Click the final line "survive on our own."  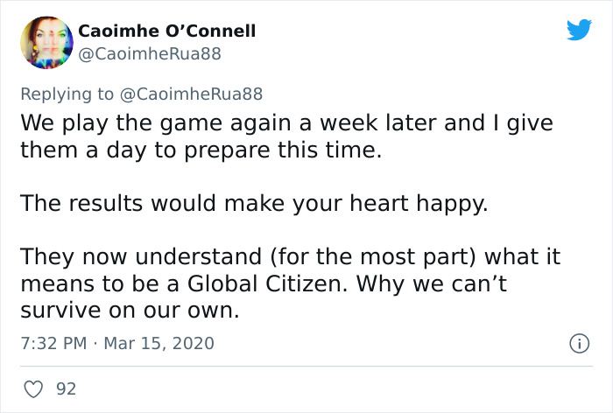point(130,311)
